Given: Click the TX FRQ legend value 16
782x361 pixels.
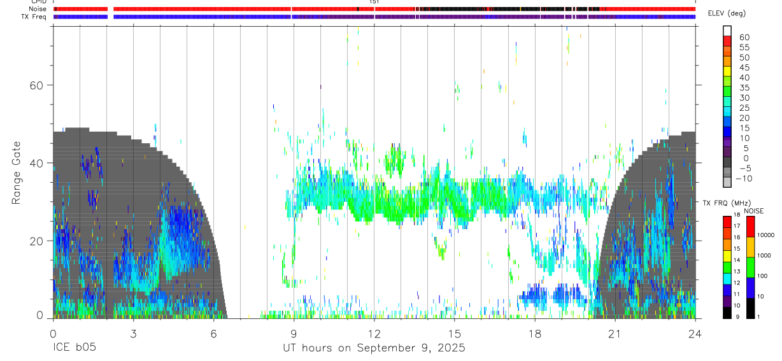Looking at the screenshot, I should 736,238.
